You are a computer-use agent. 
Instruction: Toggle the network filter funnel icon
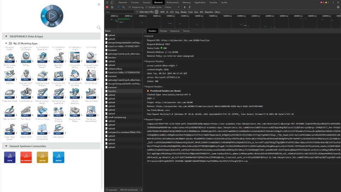point(119,7)
